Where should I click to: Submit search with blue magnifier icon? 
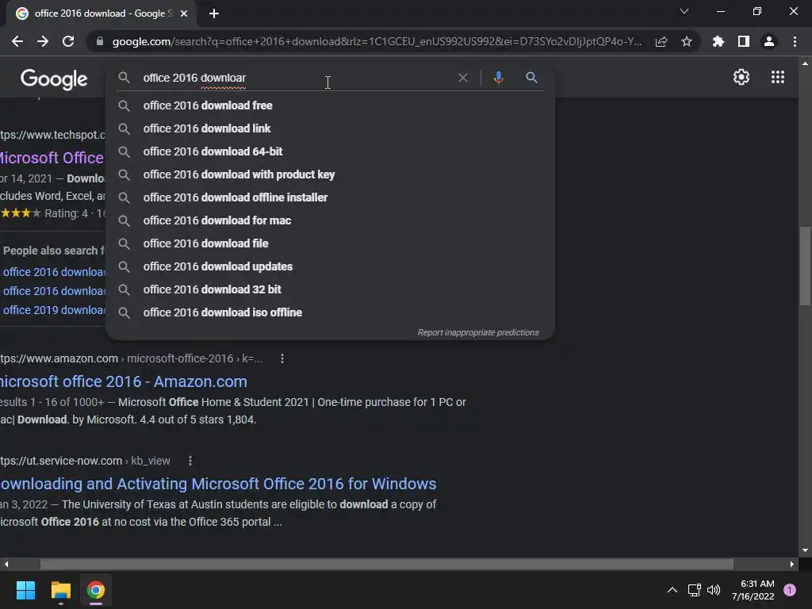click(x=531, y=78)
